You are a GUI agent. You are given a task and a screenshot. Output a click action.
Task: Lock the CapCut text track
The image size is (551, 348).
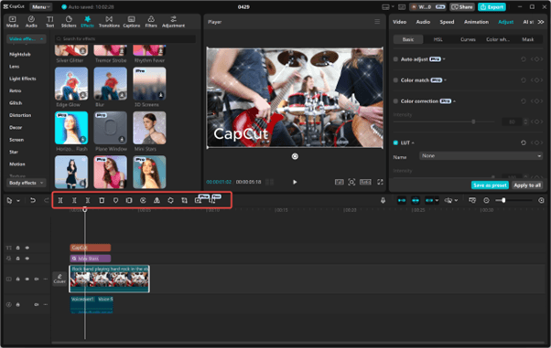point(18,248)
